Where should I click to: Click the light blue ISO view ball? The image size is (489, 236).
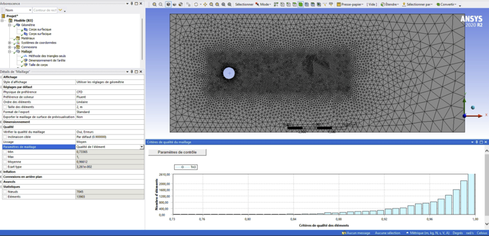(x=472, y=108)
